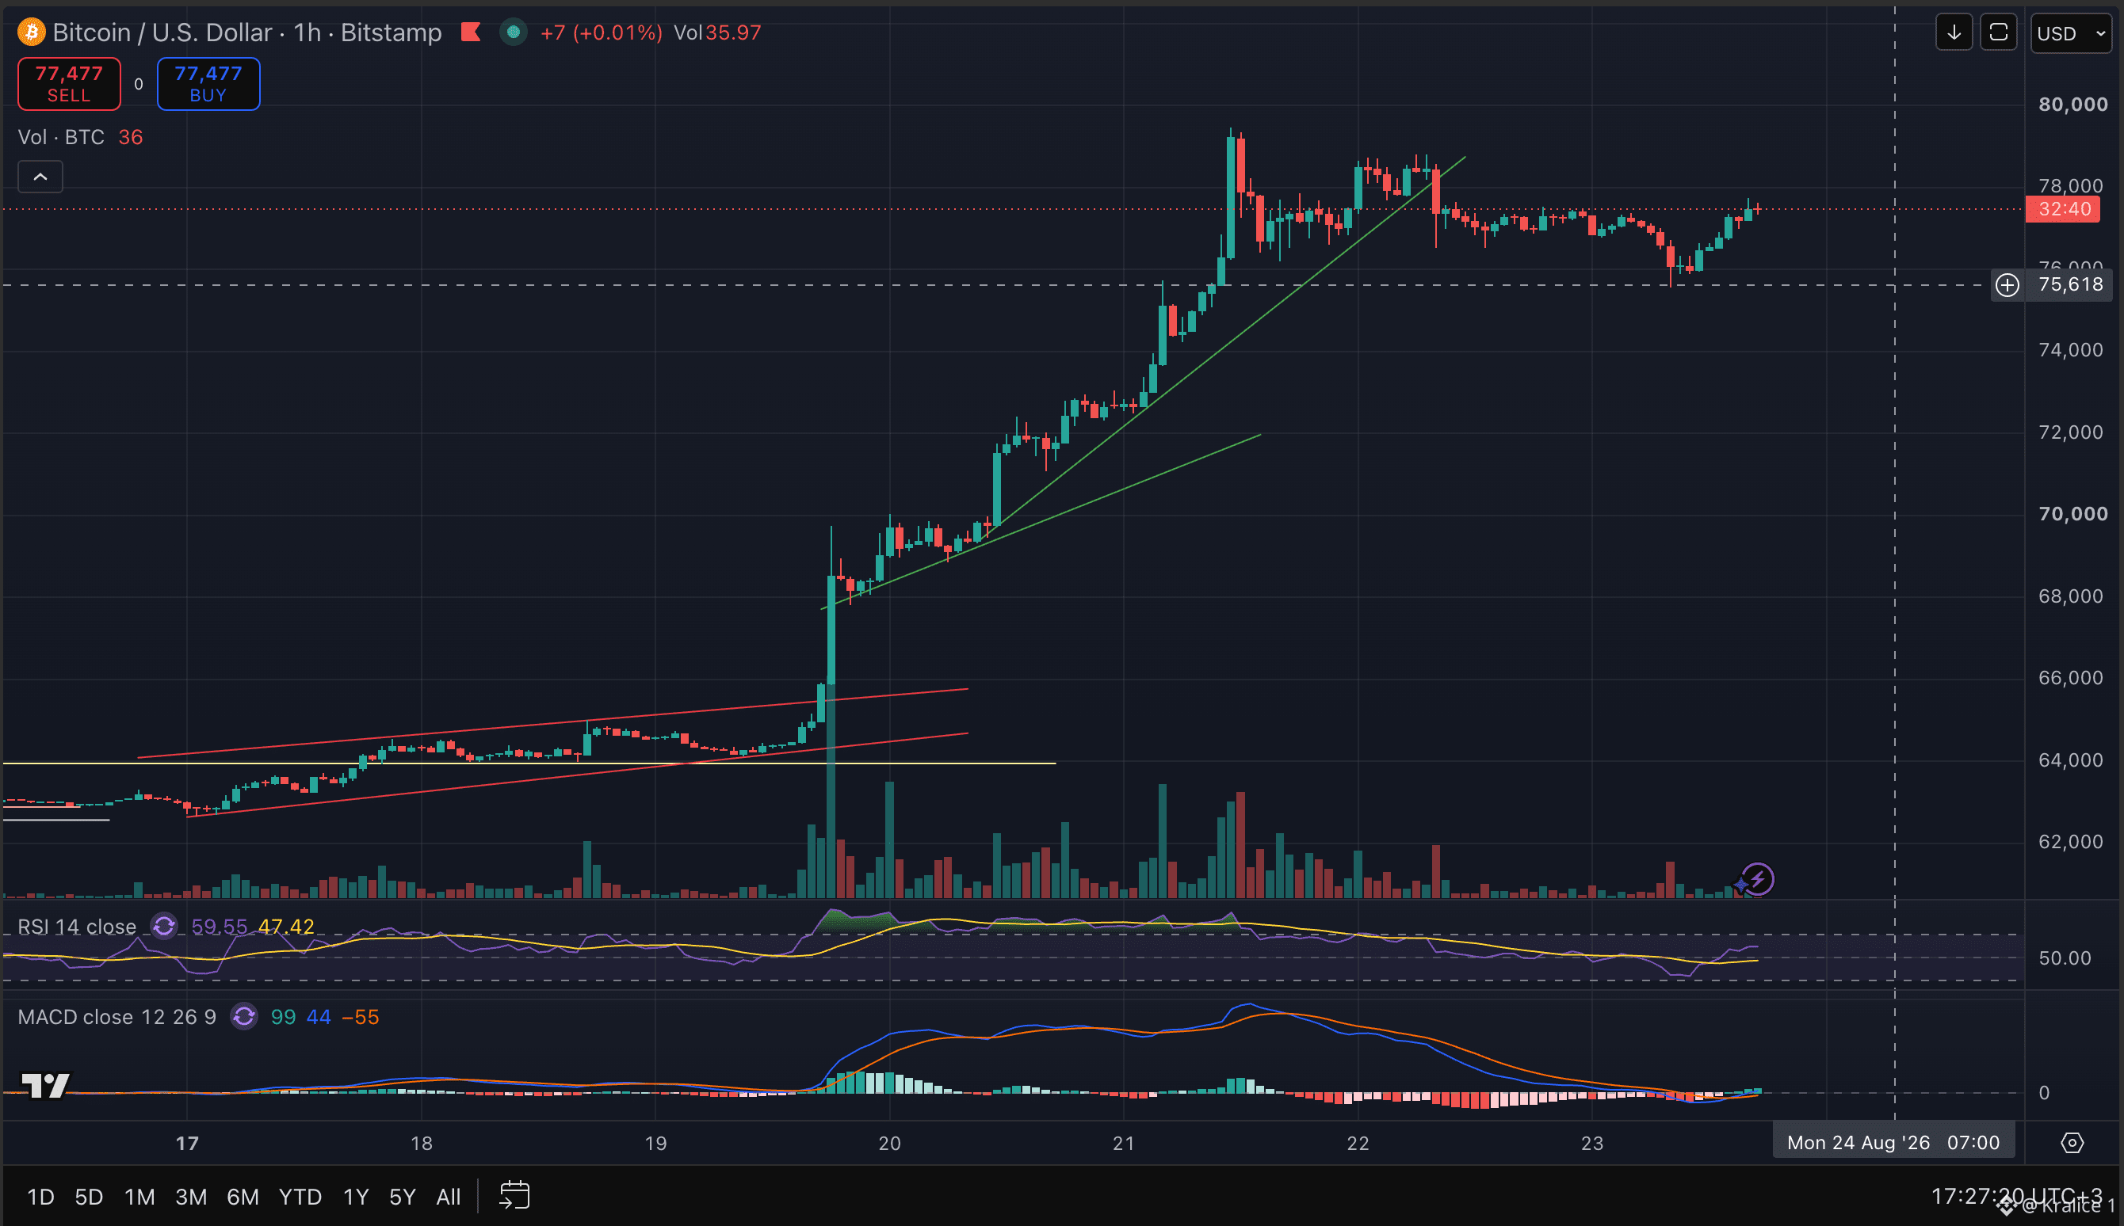Open the USD currency dropdown
Viewport: 2124px width, 1226px height.
[x=2071, y=32]
